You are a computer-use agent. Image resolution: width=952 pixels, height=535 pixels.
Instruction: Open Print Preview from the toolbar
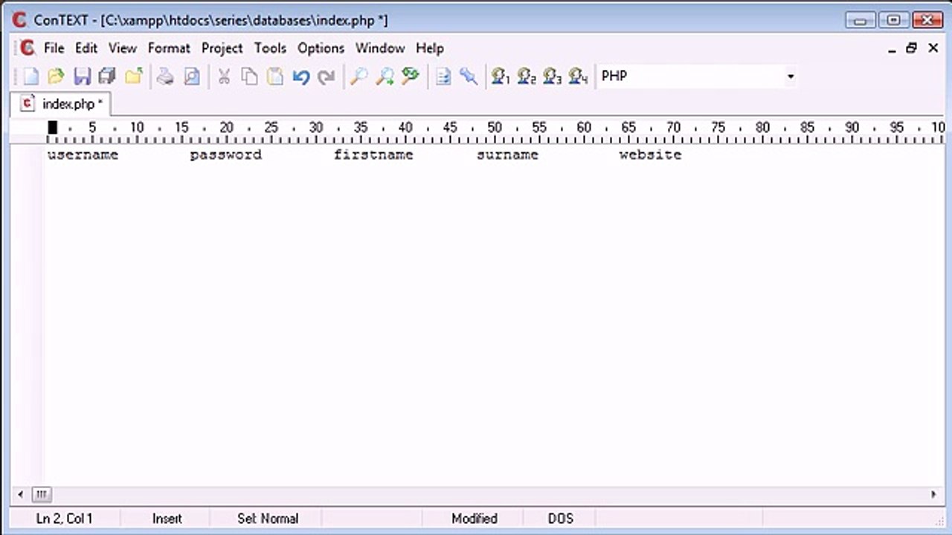click(x=192, y=76)
